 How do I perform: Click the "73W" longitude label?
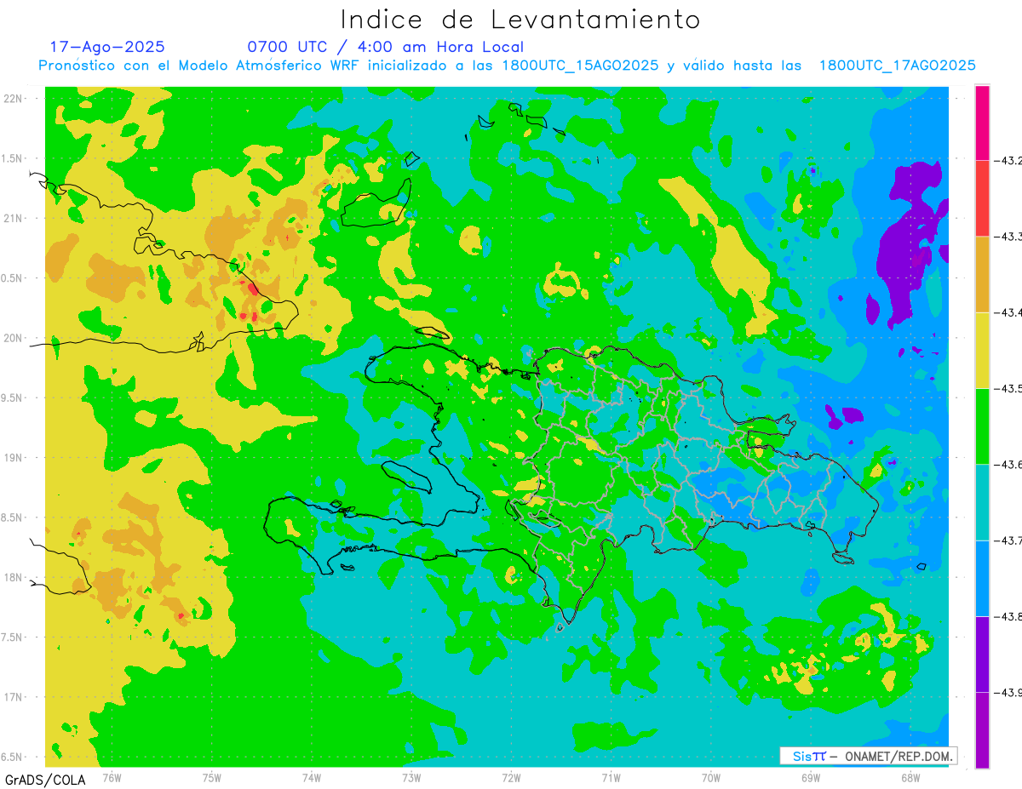(x=411, y=777)
